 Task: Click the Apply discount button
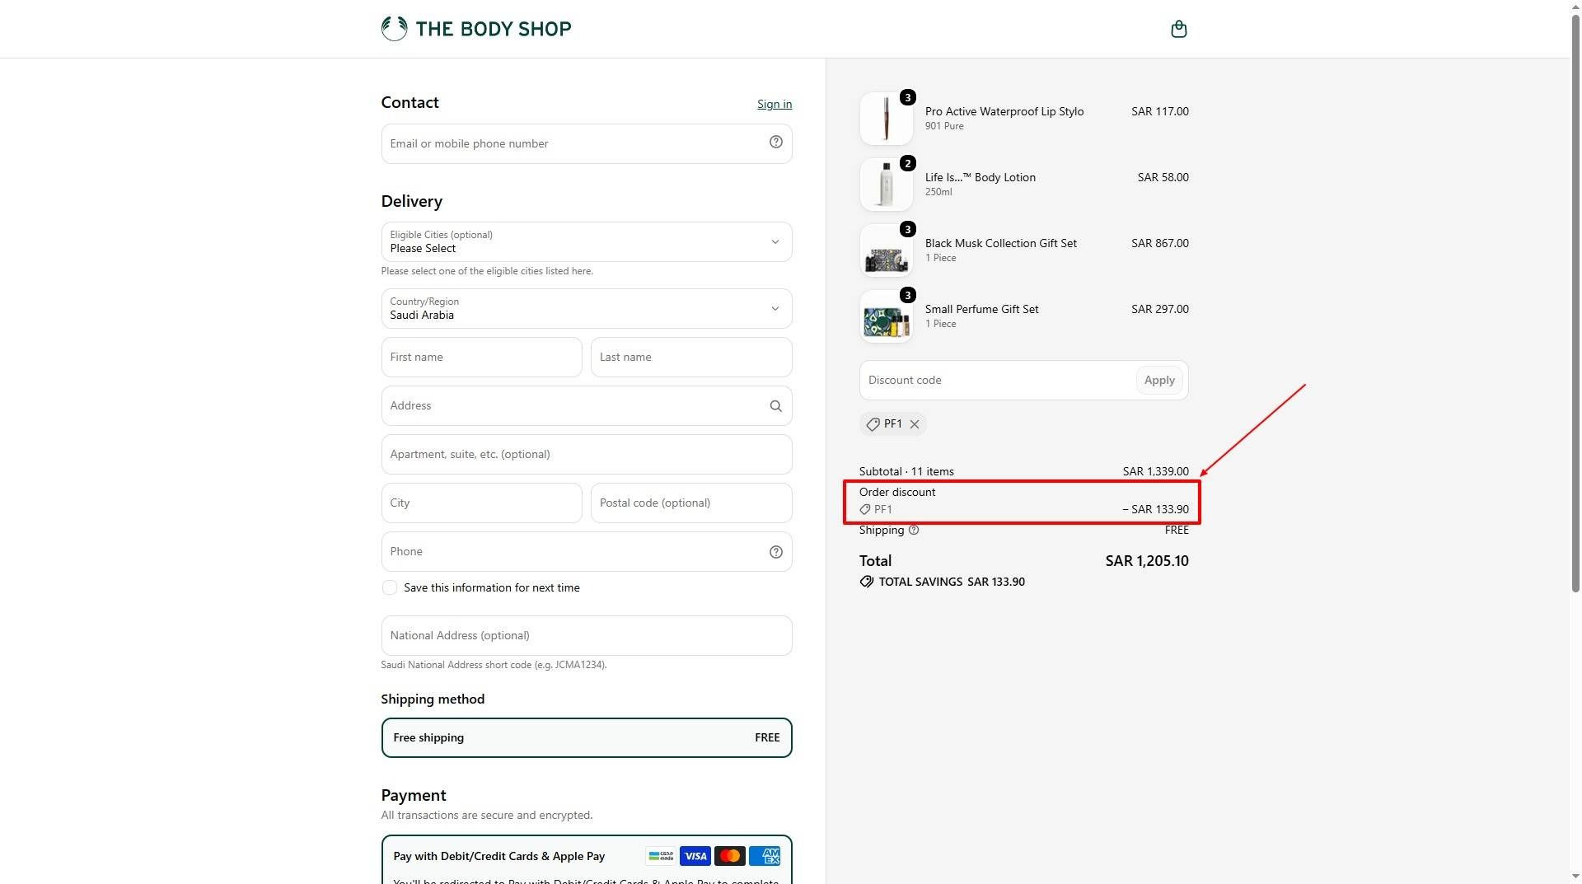tap(1159, 380)
